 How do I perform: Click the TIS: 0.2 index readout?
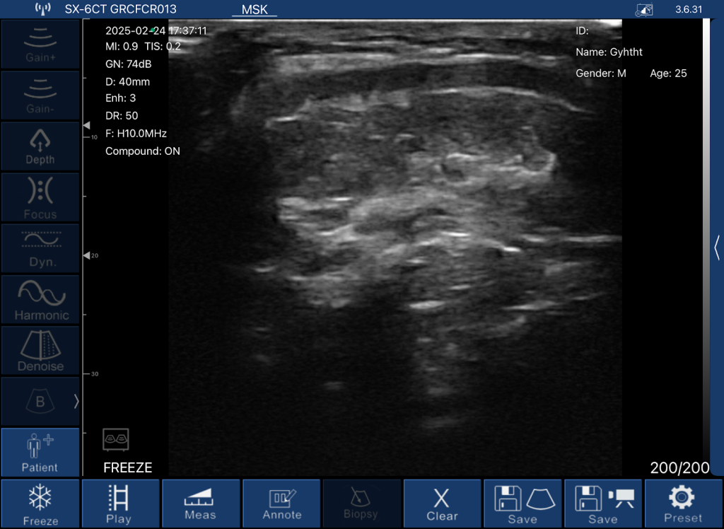[x=163, y=46]
